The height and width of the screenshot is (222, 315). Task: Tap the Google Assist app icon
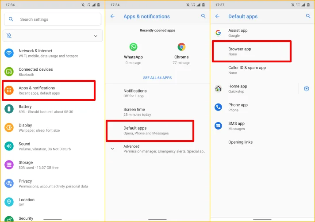[x=218, y=33]
